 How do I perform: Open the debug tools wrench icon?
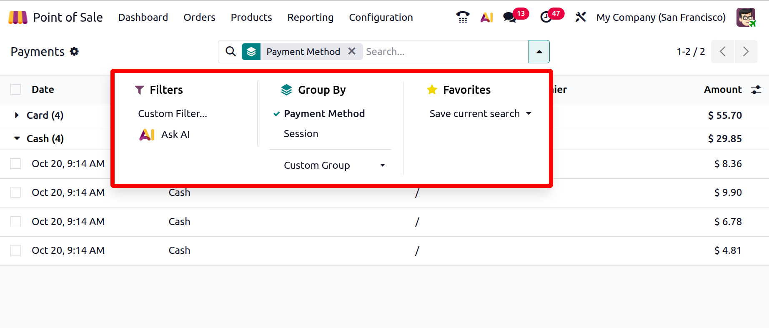[x=581, y=17]
